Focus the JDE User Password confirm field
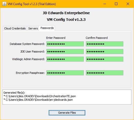Screen dimensions: 134x120 (x=104, y=52)
